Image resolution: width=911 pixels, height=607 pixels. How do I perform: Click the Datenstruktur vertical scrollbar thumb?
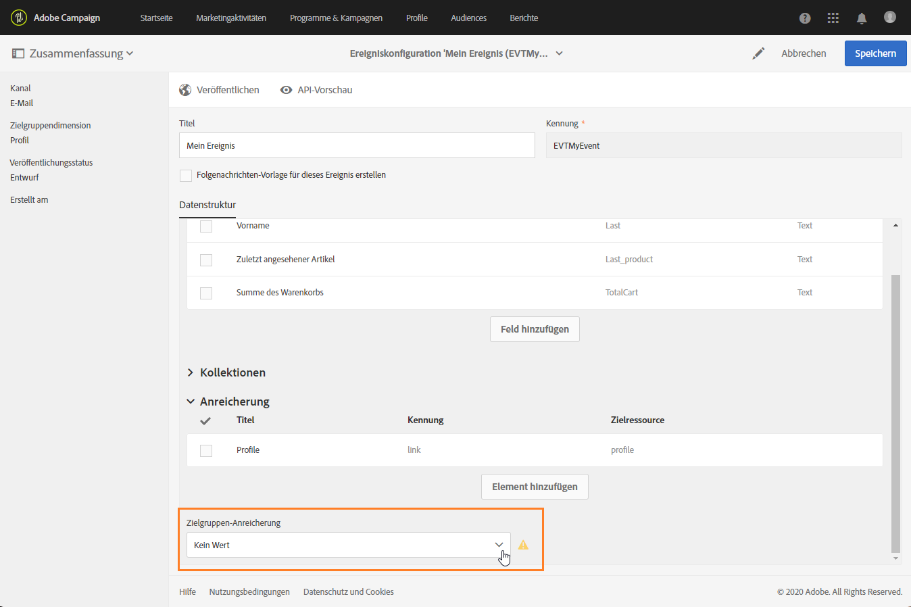pyautogui.click(x=896, y=414)
